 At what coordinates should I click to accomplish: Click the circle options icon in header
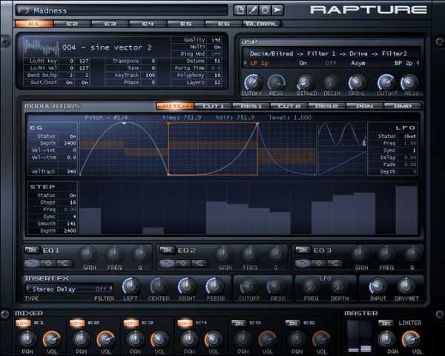(x=265, y=10)
